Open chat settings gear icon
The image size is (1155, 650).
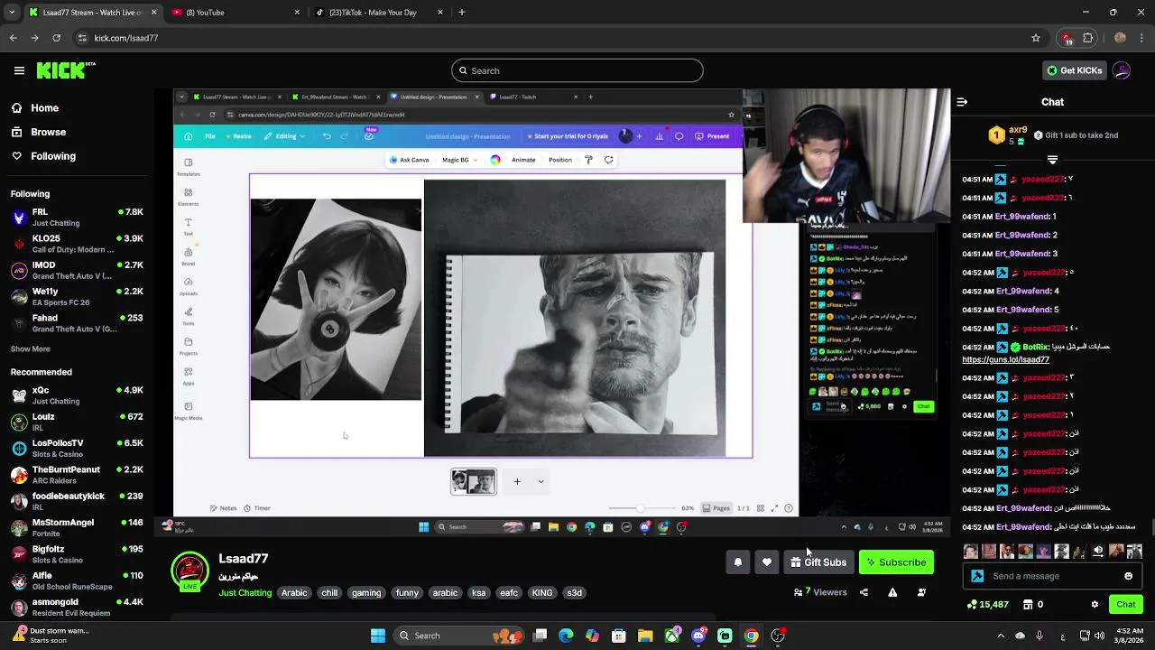click(x=1095, y=605)
